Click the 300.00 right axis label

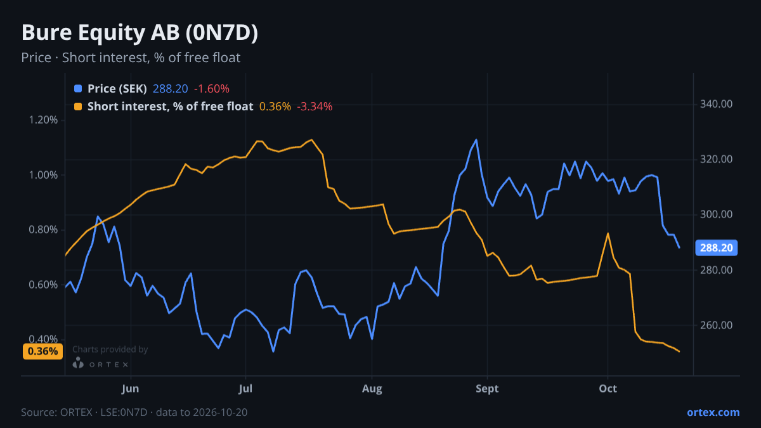click(717, 214)
